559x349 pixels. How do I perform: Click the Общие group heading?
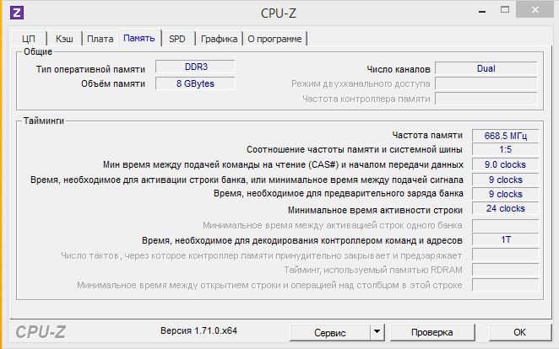click(x=38, y=51)
